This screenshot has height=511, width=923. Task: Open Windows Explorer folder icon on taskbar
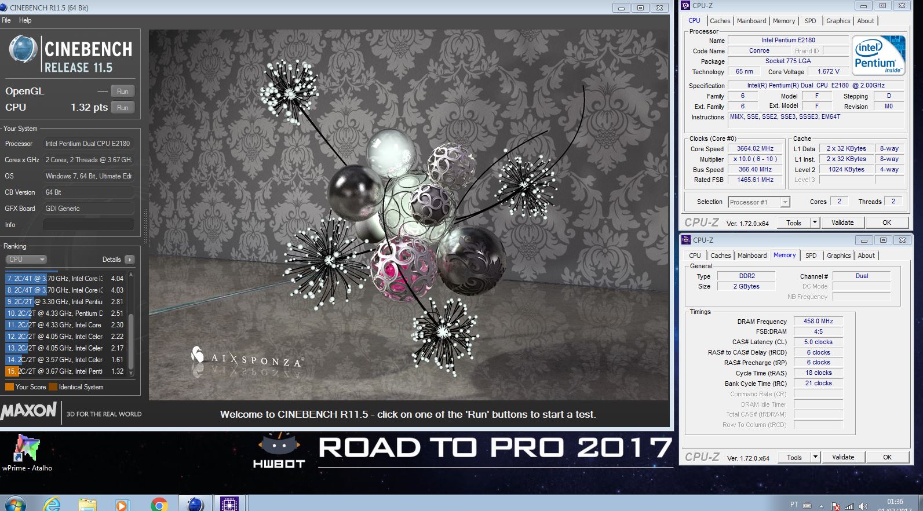87,505
